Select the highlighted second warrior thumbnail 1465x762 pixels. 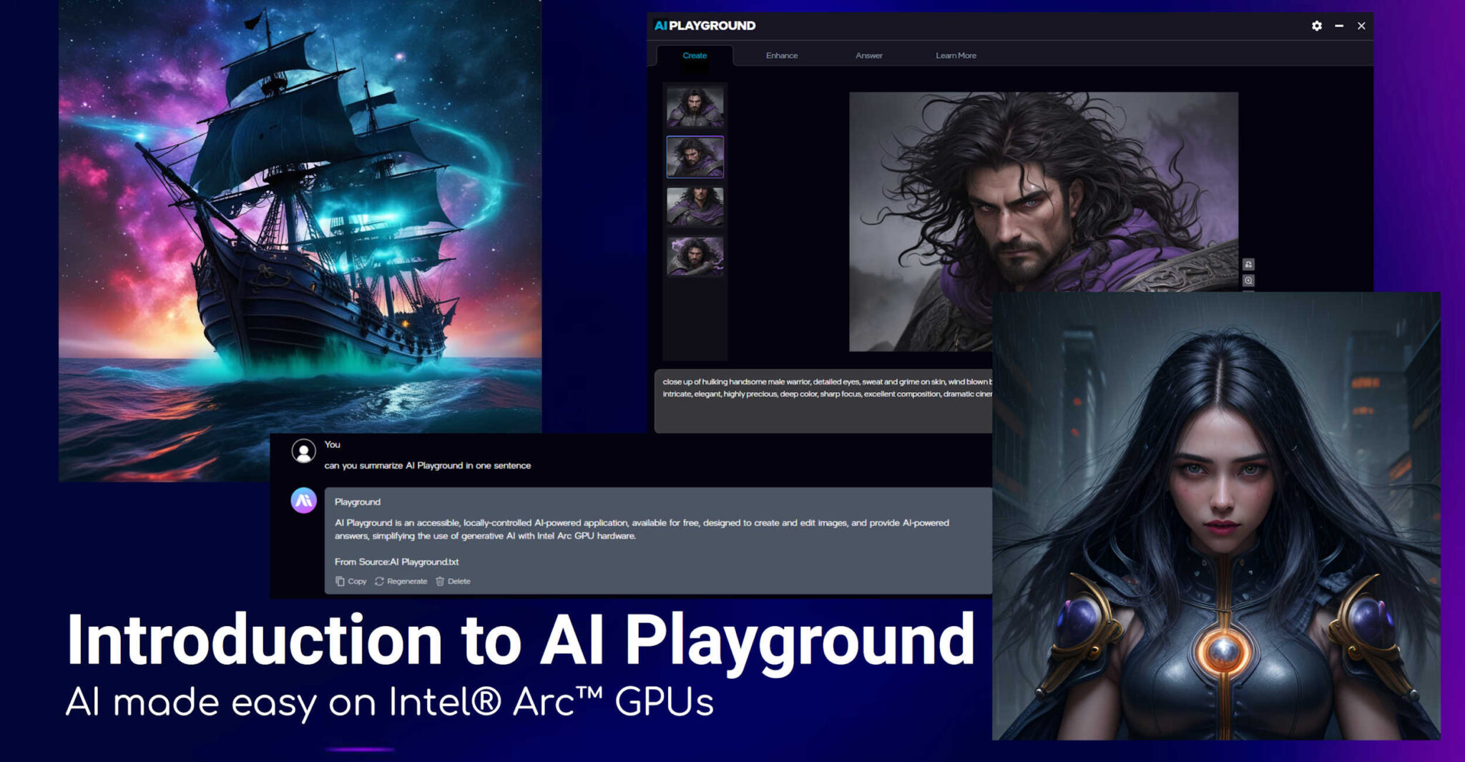coord(695,157)
